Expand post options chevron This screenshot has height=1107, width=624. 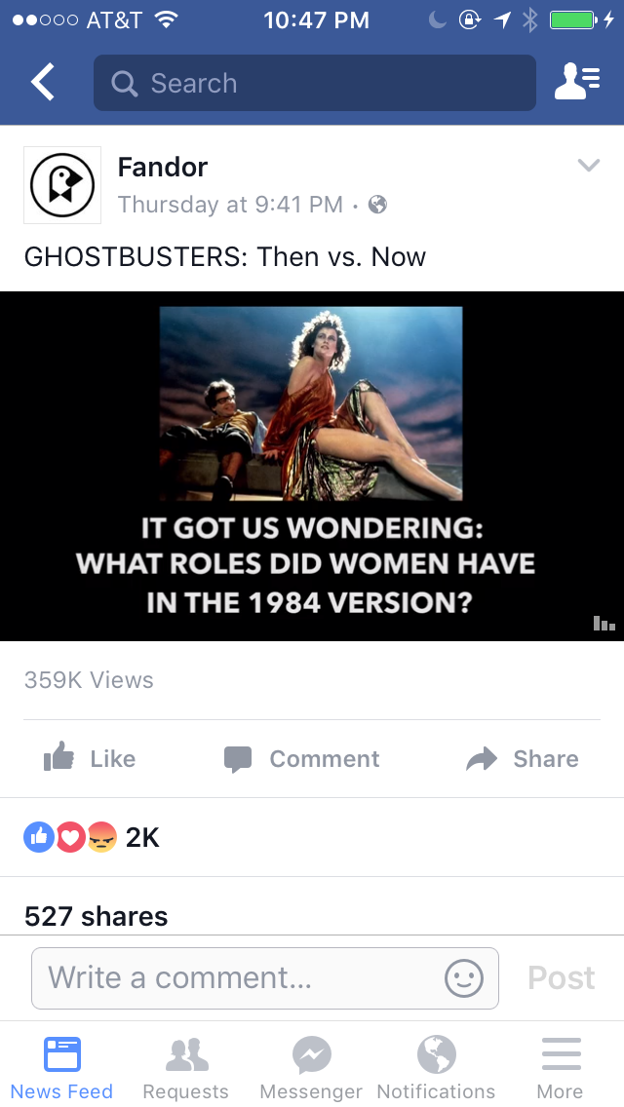point(588,166)
